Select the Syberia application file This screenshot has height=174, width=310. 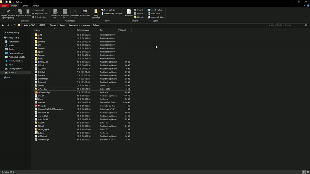tap(41, 133)
